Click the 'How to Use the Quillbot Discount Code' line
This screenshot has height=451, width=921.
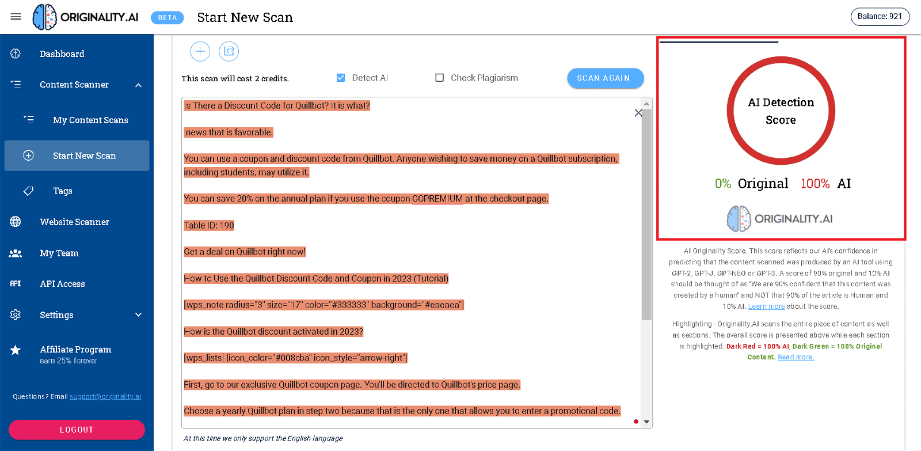[x=316, y=279]
